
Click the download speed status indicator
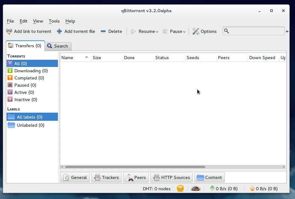point(224,188)
